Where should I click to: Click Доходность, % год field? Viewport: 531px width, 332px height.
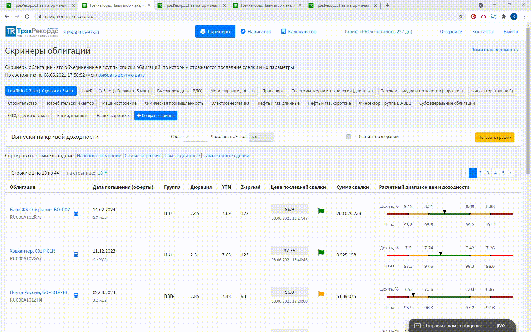click(x=261, y=137)
